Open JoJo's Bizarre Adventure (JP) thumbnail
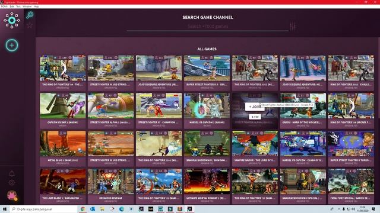Viewport: 380px width, 213px height. pyautogui.click(x=159, y=68)
